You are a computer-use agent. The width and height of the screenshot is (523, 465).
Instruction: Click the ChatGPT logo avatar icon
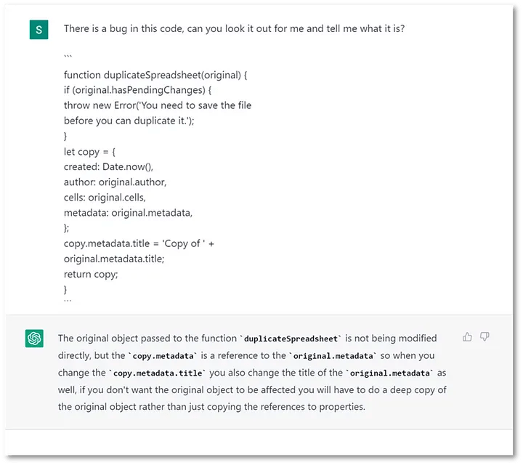pyautogui.click(x=34, y=339)
